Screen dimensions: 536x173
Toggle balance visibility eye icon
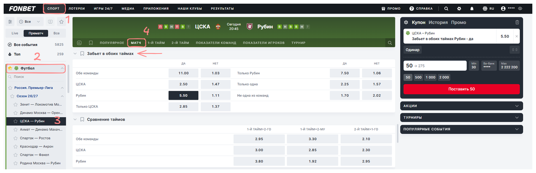tap(520, 8)
